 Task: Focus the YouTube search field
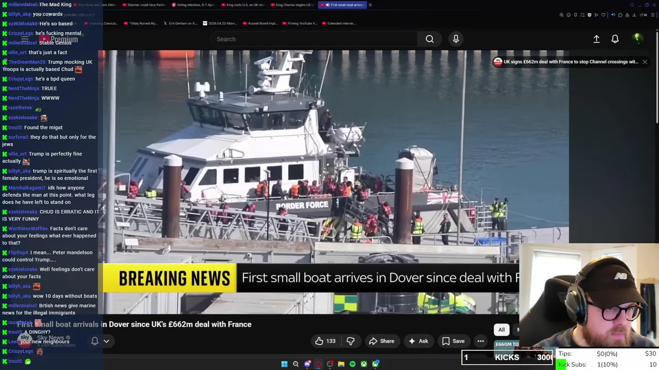click(x=314, y=39)
